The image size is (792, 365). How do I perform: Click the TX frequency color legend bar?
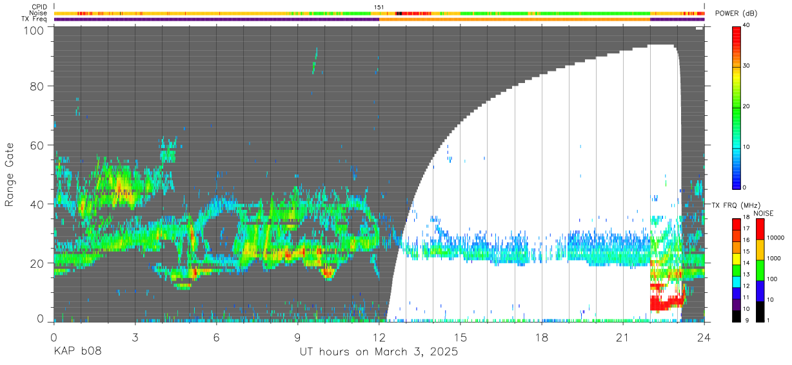[736, 270]
